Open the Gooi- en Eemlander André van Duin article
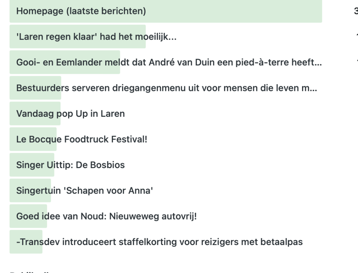This screenshot has width=358, height=273. pos(169,63)
